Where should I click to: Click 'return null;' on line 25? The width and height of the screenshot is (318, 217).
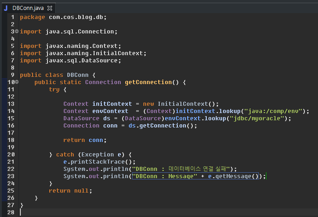pos(71,191)
